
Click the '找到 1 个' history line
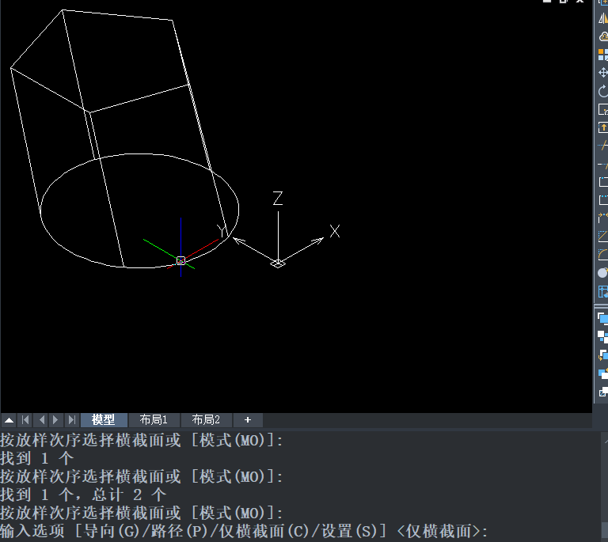click(x=37, y=459)
